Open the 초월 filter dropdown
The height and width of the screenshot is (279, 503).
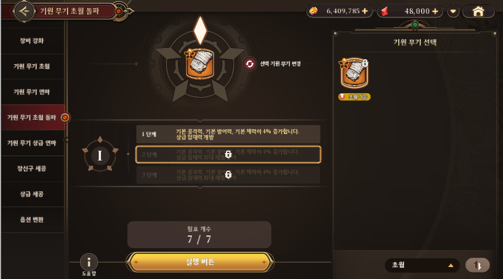click(x=422, y=265)
